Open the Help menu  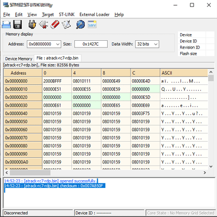[x=119, y=15]
